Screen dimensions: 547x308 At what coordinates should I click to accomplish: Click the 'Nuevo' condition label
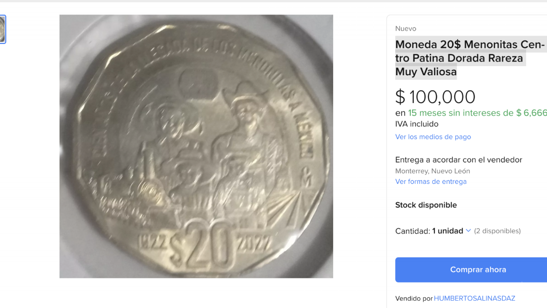tap(406, 29)
